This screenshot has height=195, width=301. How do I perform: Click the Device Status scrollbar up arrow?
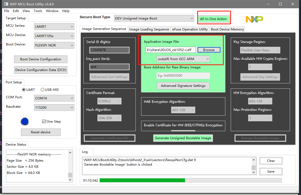[x=70, y=153]
